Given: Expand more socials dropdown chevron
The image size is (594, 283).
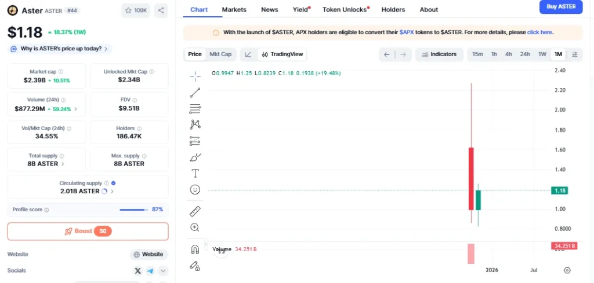Looking at the screenshot, I should [163, 270].
